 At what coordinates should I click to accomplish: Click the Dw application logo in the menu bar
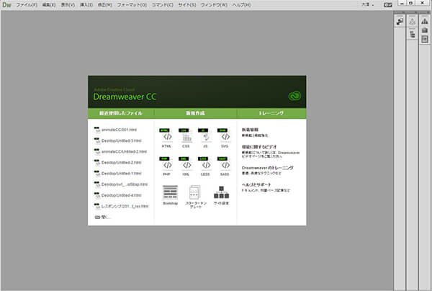point(6,5)
